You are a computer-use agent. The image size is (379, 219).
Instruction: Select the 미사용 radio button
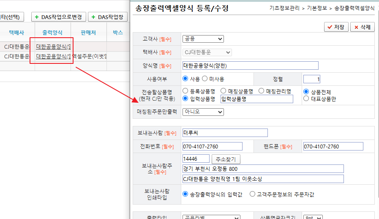point(205,79)
